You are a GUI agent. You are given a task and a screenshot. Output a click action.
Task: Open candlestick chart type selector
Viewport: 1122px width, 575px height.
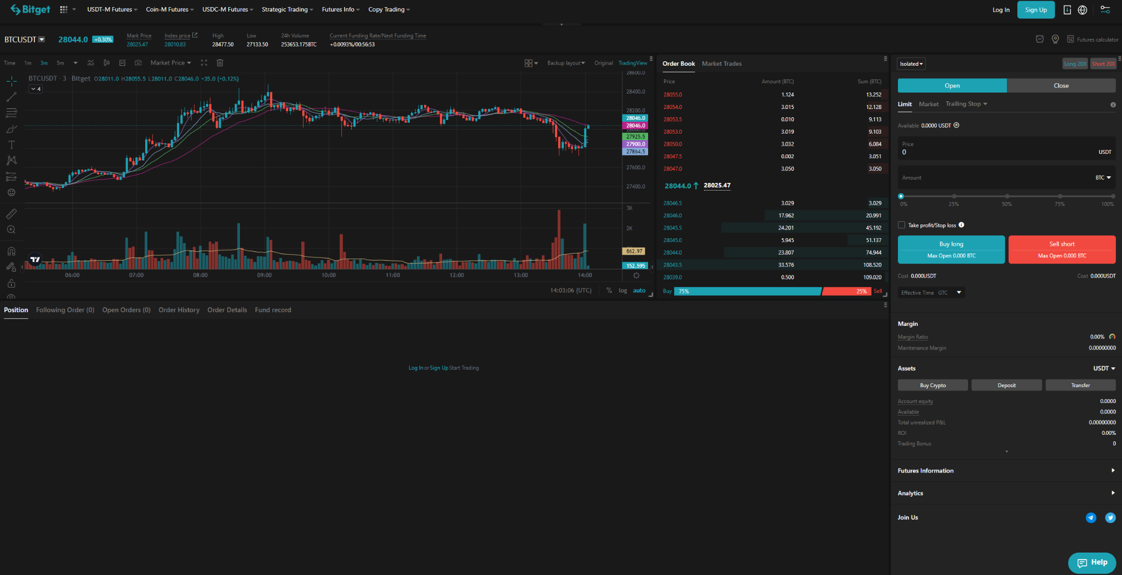coord(107,62)
